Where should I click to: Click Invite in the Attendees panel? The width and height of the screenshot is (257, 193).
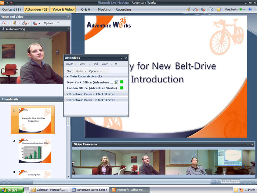click(x=70, y=64)
